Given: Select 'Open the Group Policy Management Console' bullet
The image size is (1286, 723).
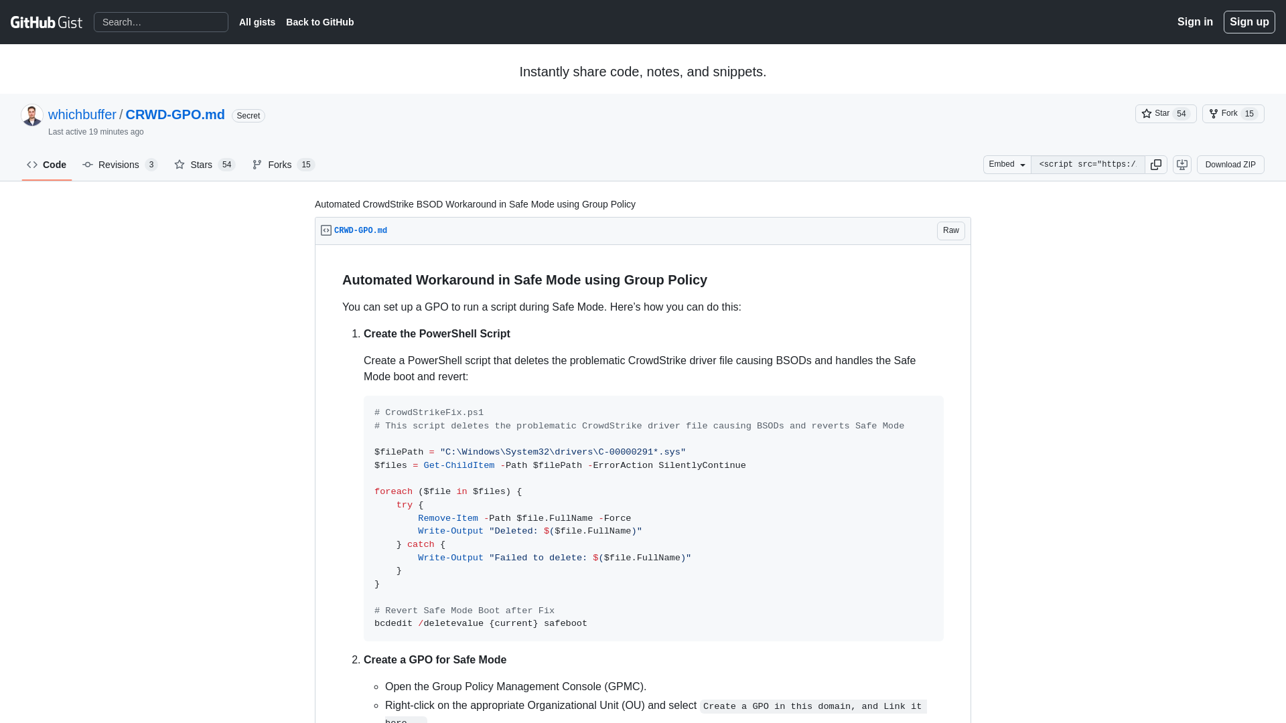Looking at the screenshot, I should coord(516,687).
